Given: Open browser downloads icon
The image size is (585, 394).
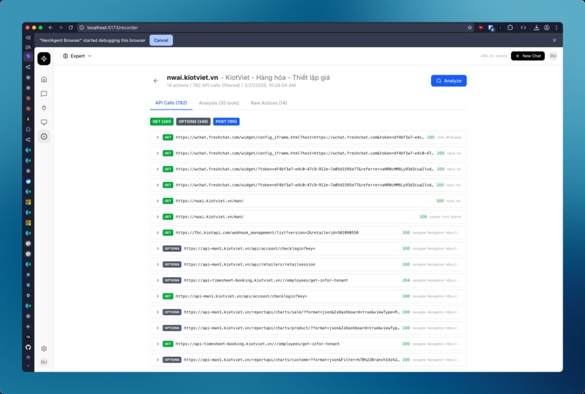Looking at the screenshot, I should (x=536, y=28).
